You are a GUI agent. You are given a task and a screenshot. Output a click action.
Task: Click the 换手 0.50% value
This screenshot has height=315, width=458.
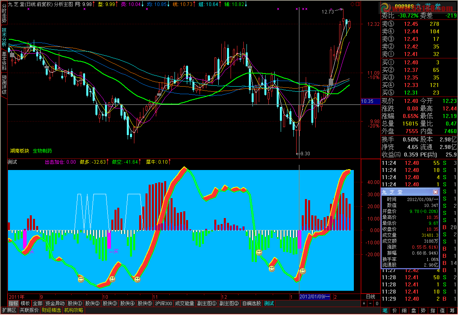pos(410,139)
